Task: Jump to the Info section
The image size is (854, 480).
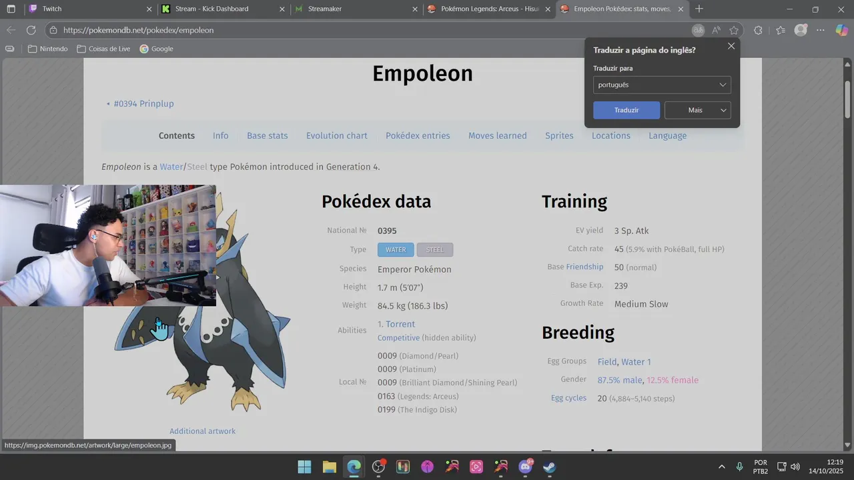Action: point(220,135)
